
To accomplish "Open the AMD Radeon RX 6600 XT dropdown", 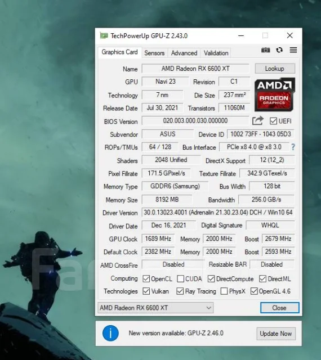I will coord(155,308).
